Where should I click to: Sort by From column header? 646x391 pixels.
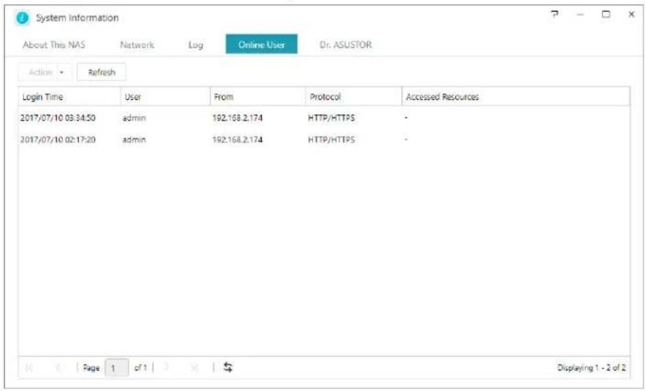(258, 97)
